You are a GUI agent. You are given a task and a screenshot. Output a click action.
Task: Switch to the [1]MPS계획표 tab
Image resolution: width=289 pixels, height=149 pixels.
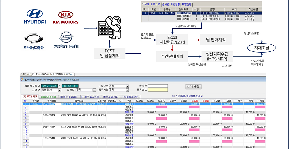[x=30, y=97]
